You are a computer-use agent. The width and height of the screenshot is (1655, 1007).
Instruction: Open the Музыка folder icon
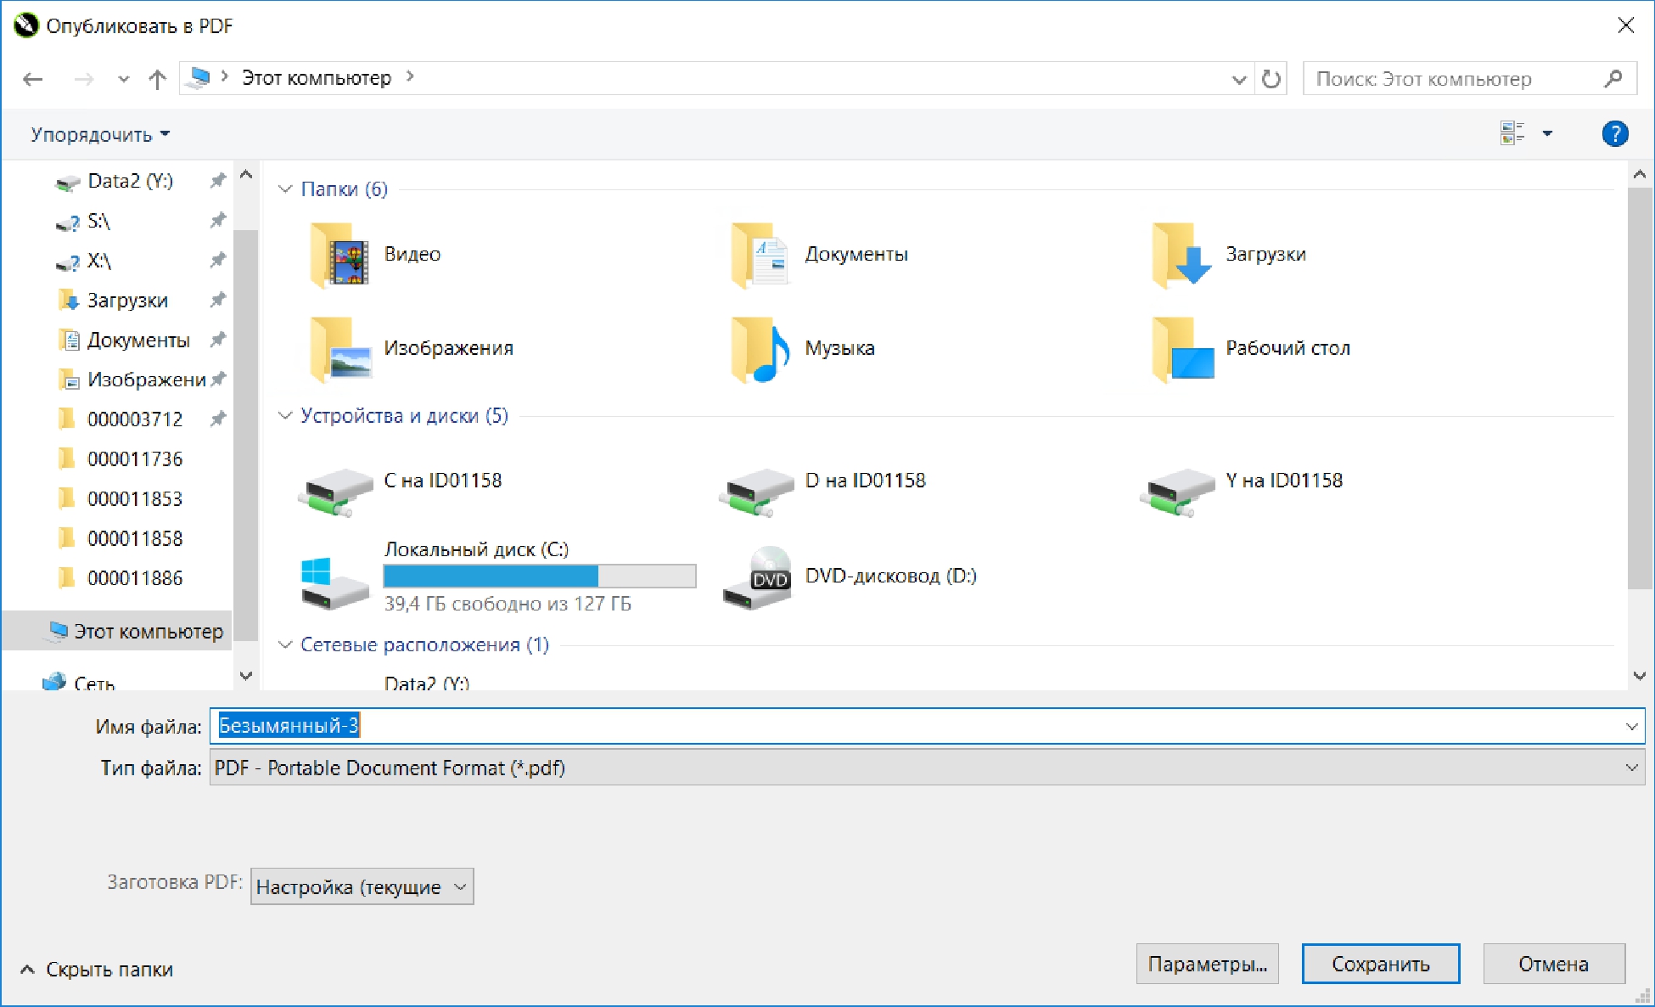pyautogui.click(x=760, y=348)
